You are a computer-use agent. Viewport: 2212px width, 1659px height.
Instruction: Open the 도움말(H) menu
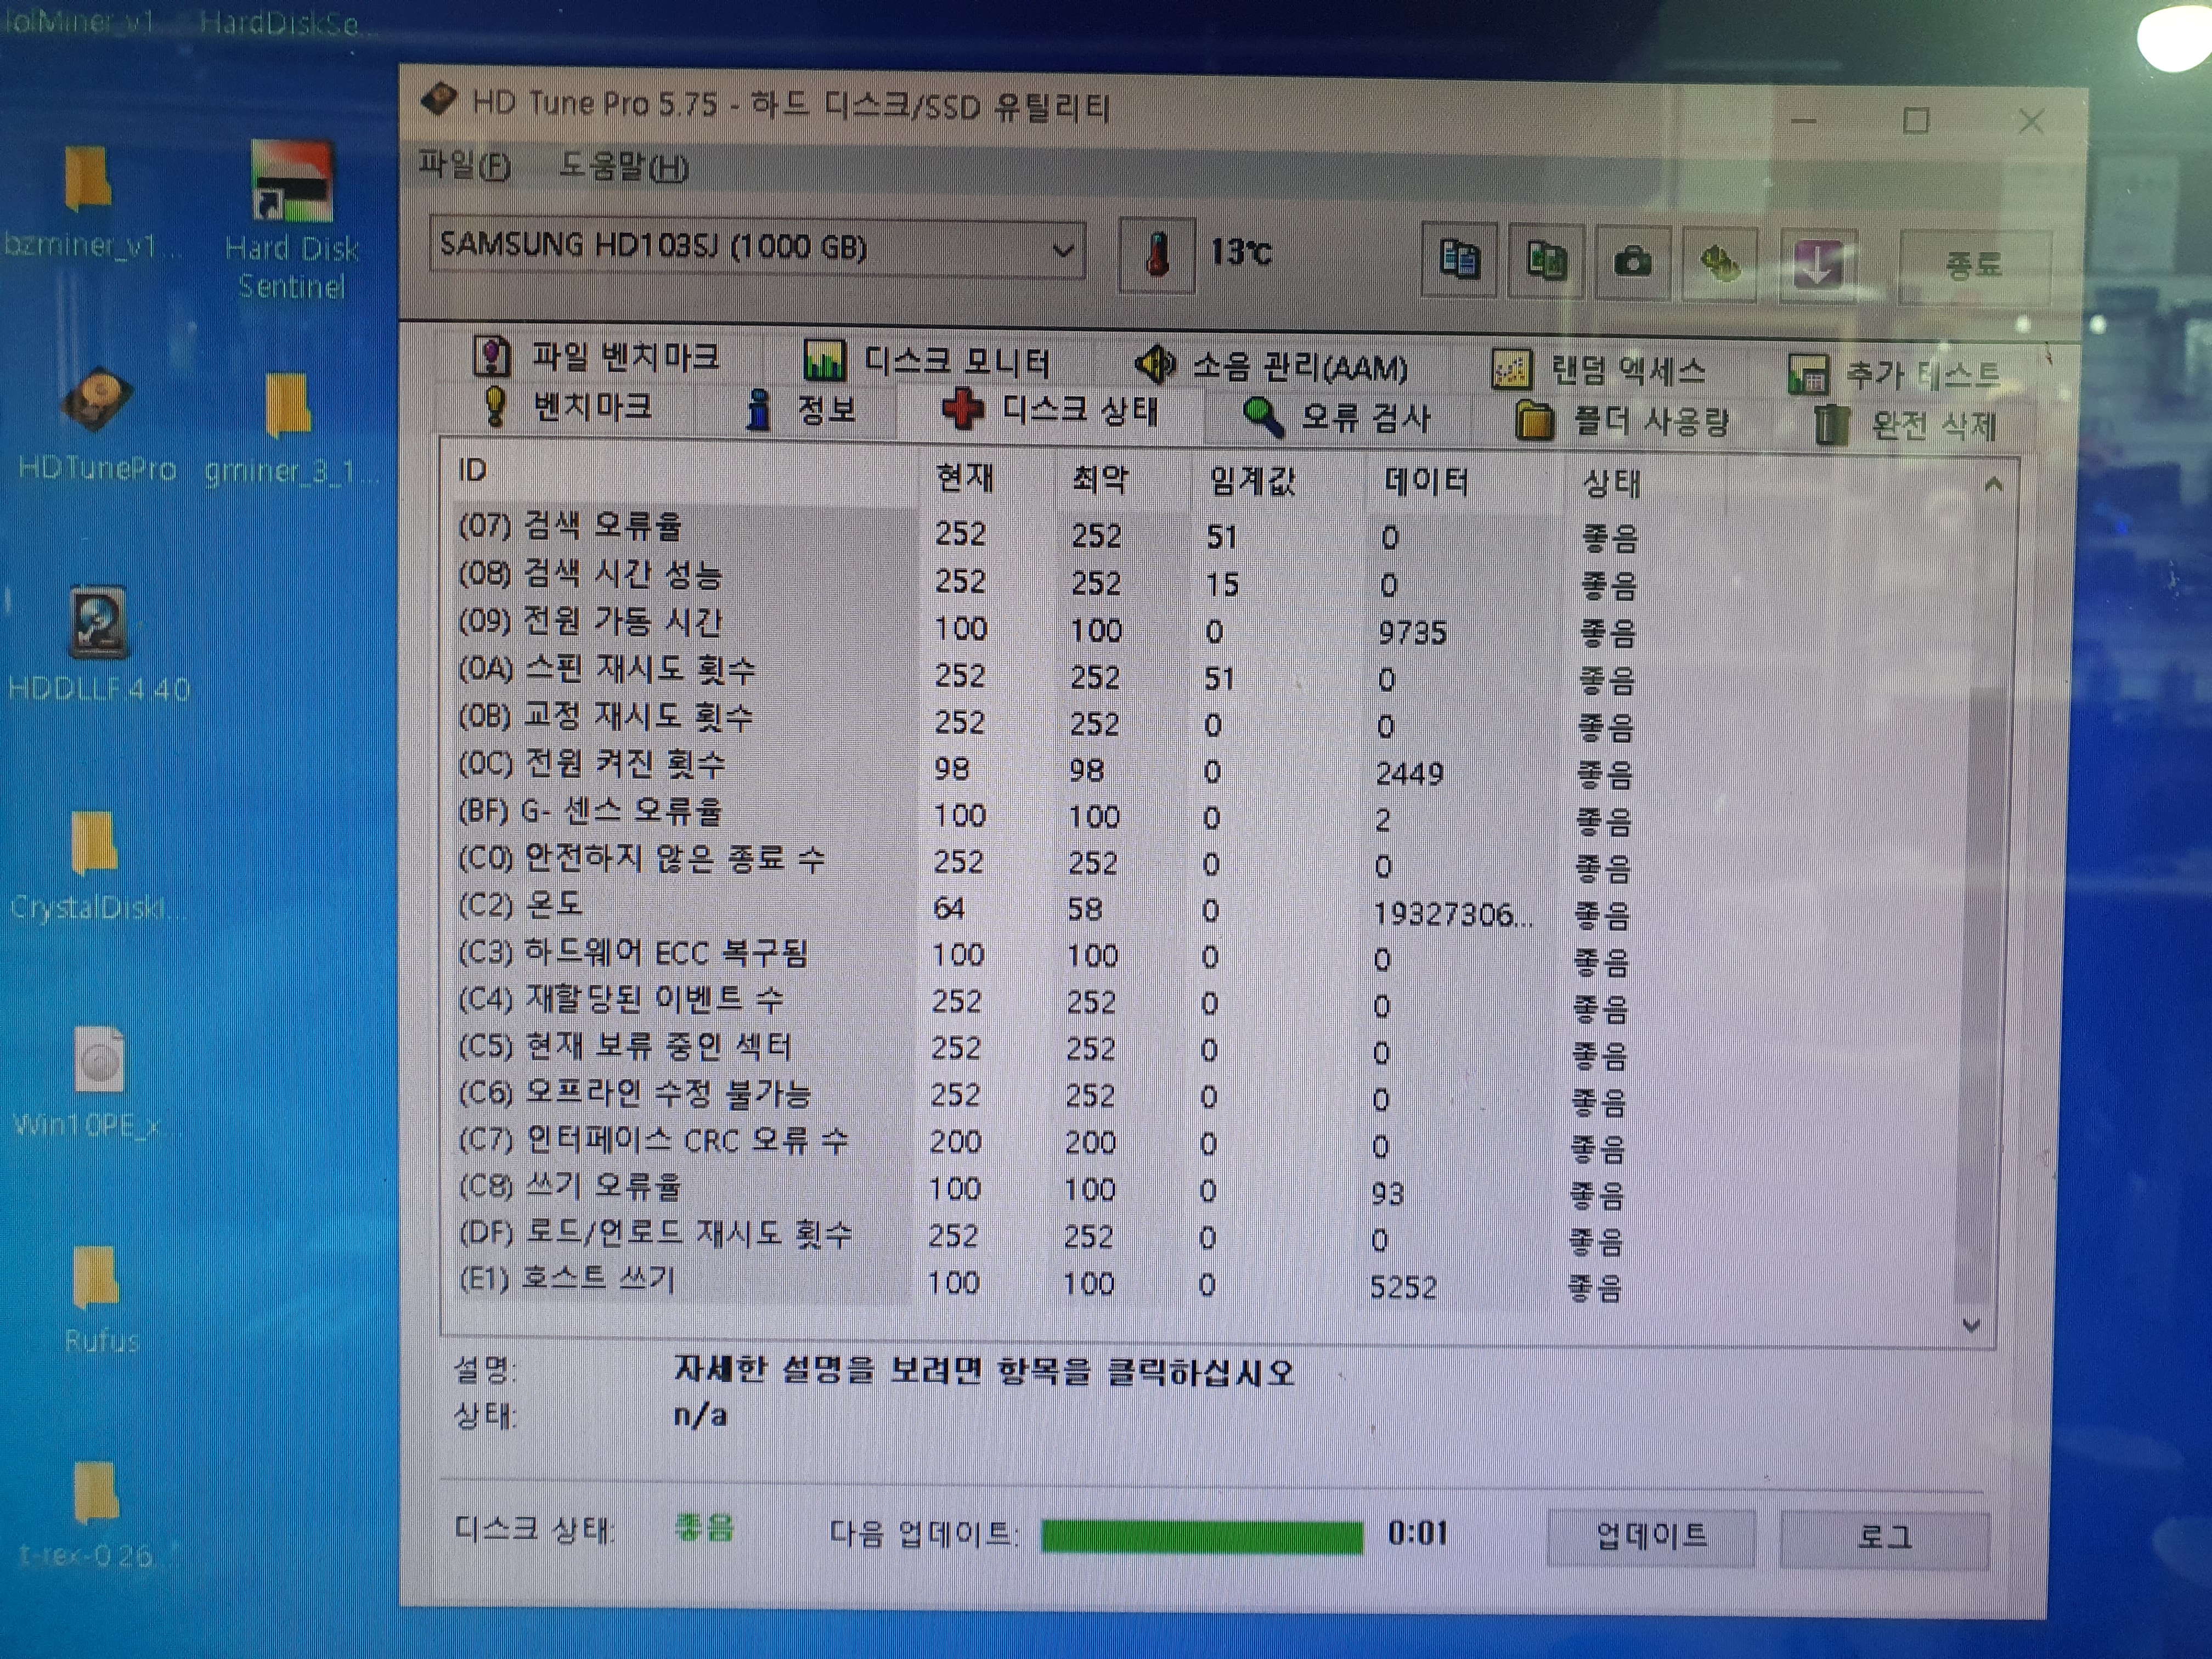pos(623,166)
